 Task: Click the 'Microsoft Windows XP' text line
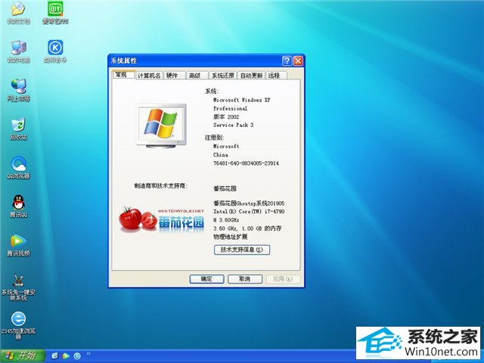[x=242, y=100]
